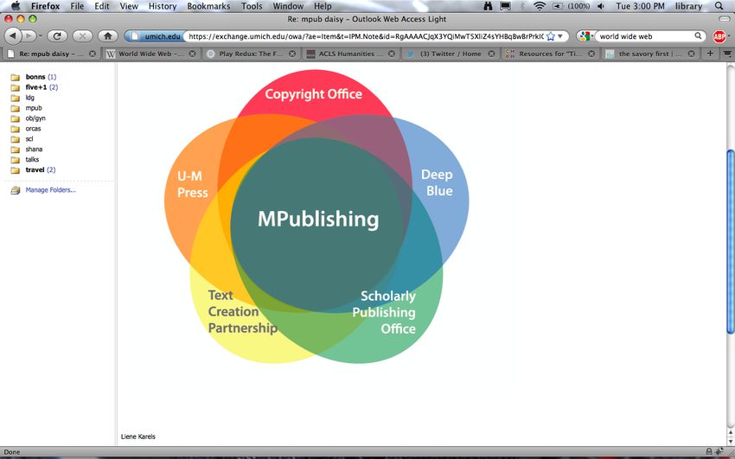This screenshot has width=735, height=459.
Task: Close the Play Redux tab
Action: click(292, 54)
